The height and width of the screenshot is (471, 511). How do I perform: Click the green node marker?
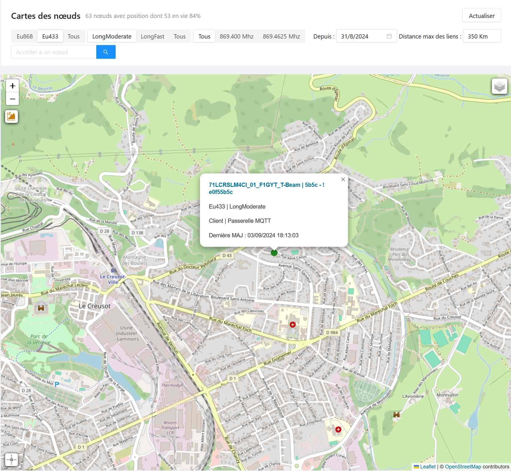click(x=274, y=252)
